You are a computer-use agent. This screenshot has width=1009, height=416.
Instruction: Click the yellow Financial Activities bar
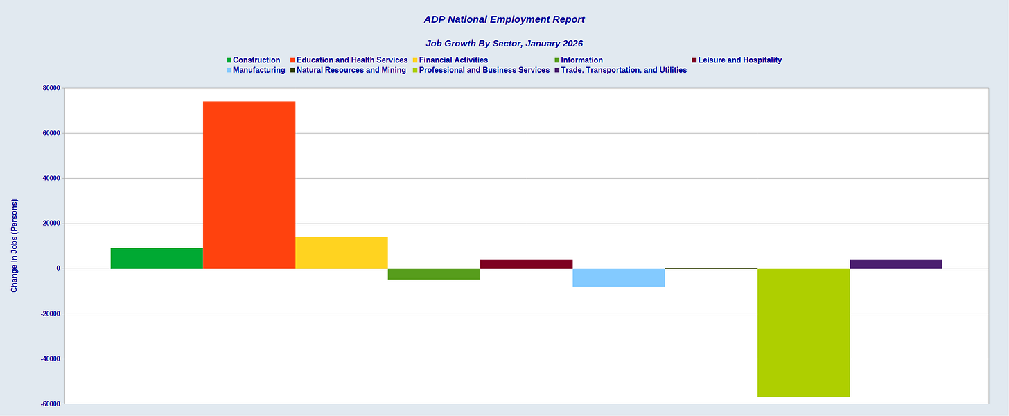click(x=342, y=253)
